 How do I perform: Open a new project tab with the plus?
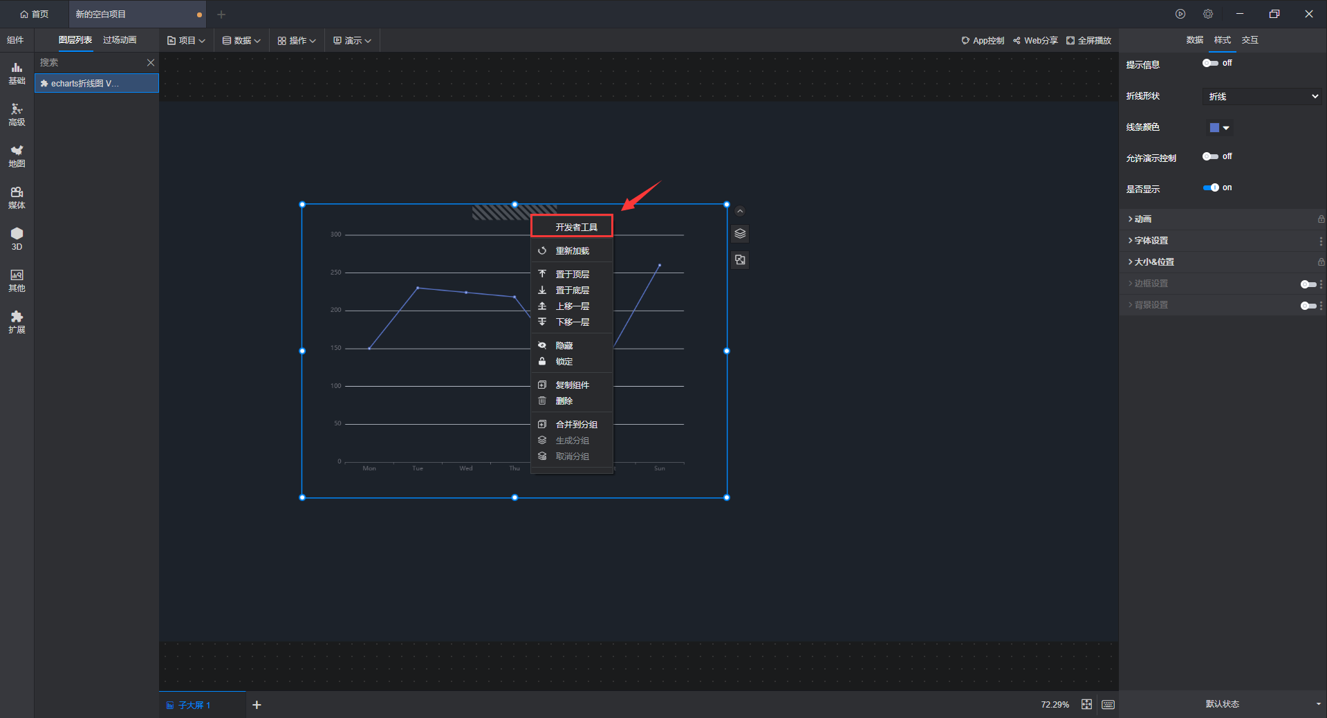coord(221,14)
